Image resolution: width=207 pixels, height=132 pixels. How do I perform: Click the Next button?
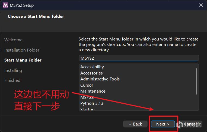click(x=163, y=124)
